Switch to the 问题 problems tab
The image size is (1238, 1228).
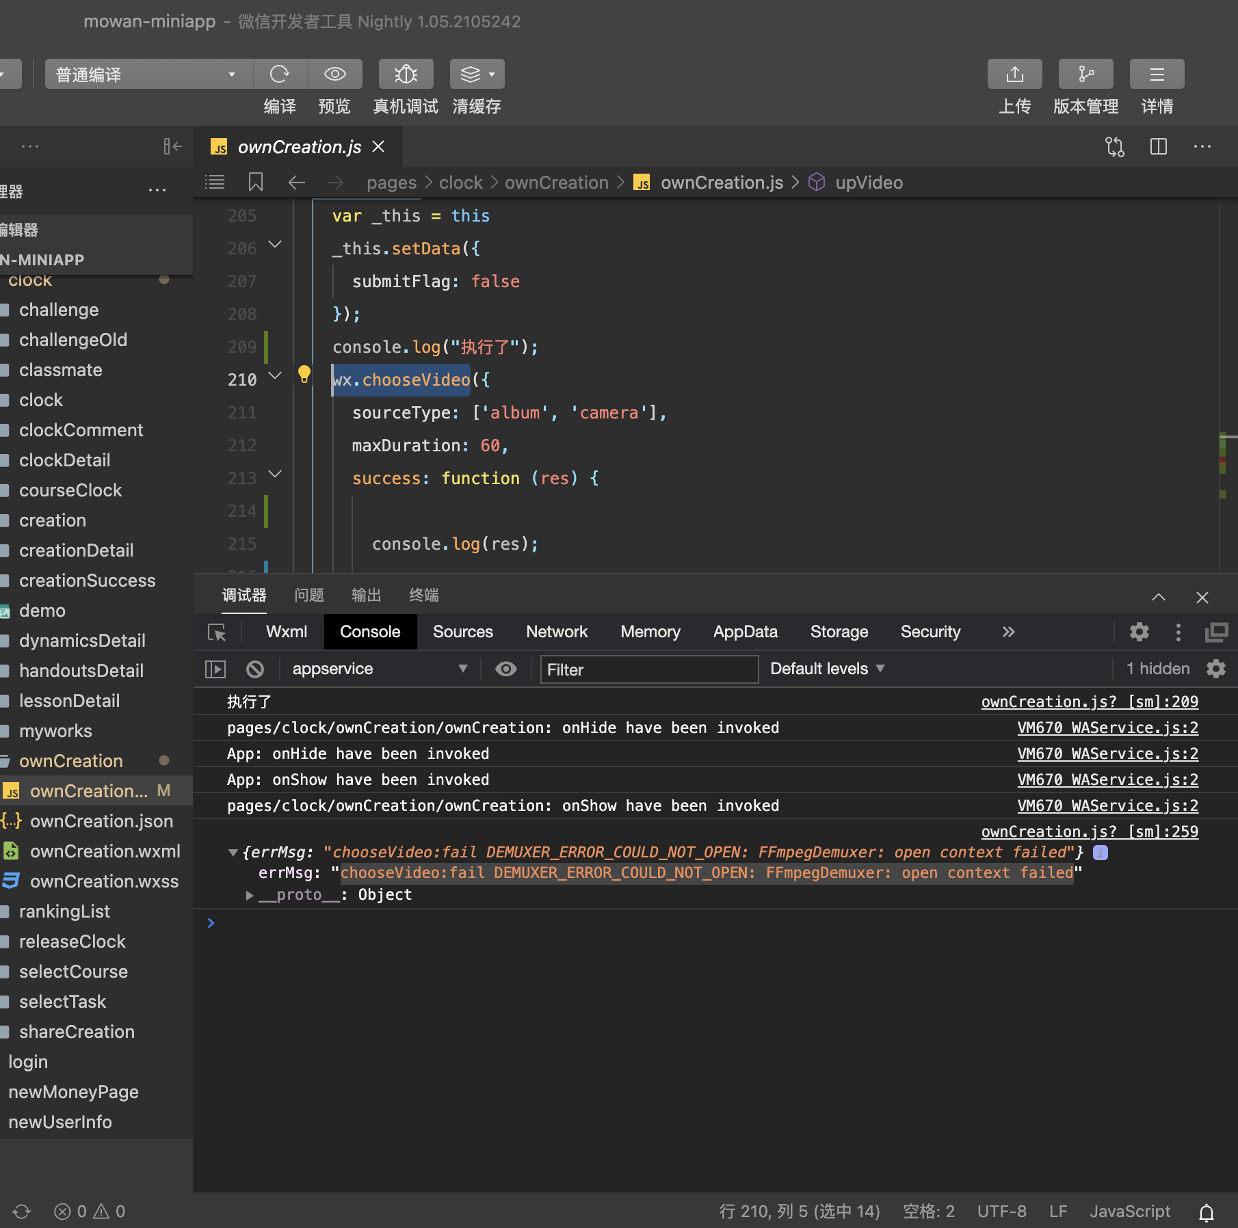(x=308, y=595)
